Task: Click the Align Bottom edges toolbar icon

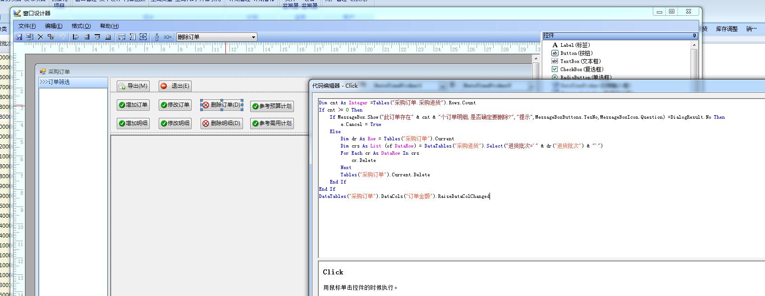Action: [x=108, y=37]
